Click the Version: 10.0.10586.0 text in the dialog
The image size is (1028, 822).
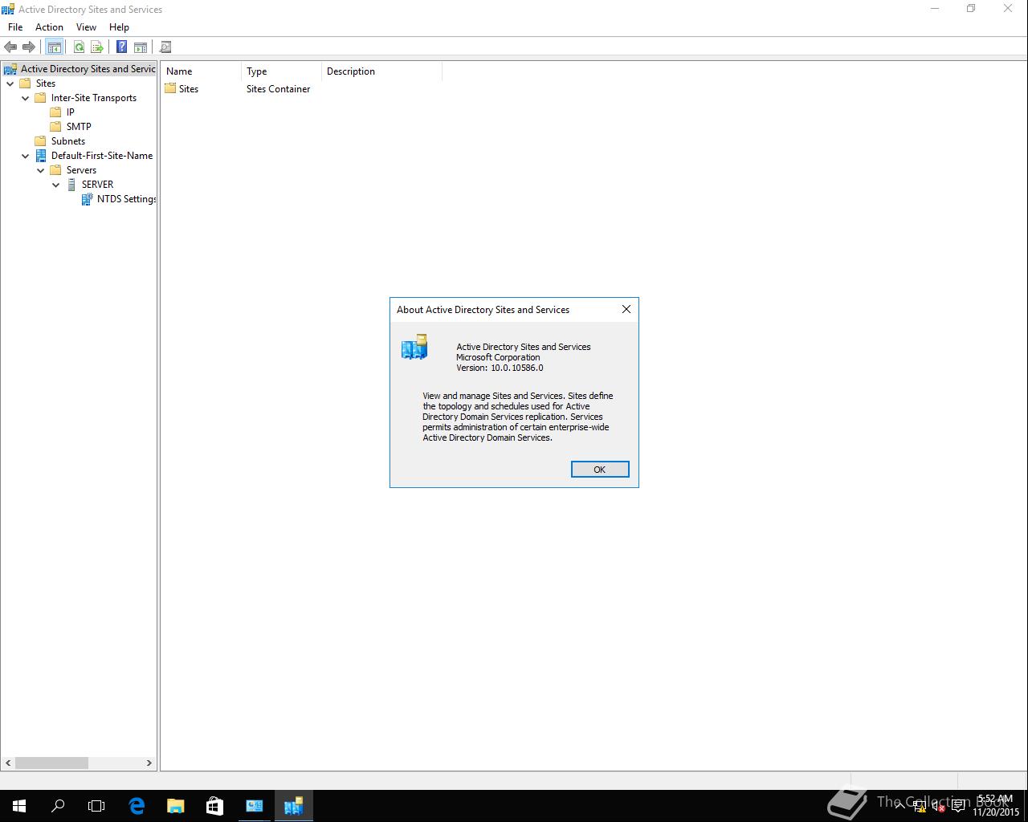tap(500, 368)
